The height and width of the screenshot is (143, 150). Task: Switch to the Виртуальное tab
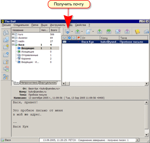tap(47, 83)
